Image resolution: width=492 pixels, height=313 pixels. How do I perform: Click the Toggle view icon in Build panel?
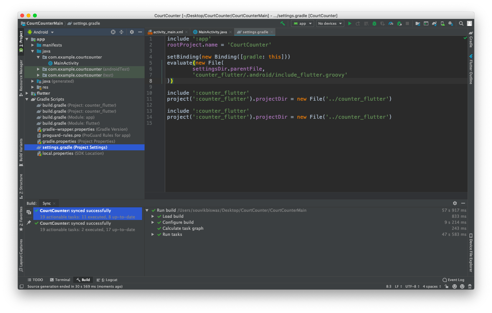point(29,212)
